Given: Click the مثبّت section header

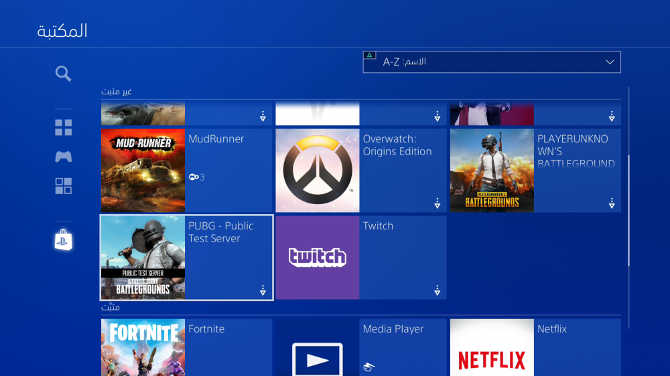Looking at the screenshot, I should pyautogui.click(x=111, y=307).
